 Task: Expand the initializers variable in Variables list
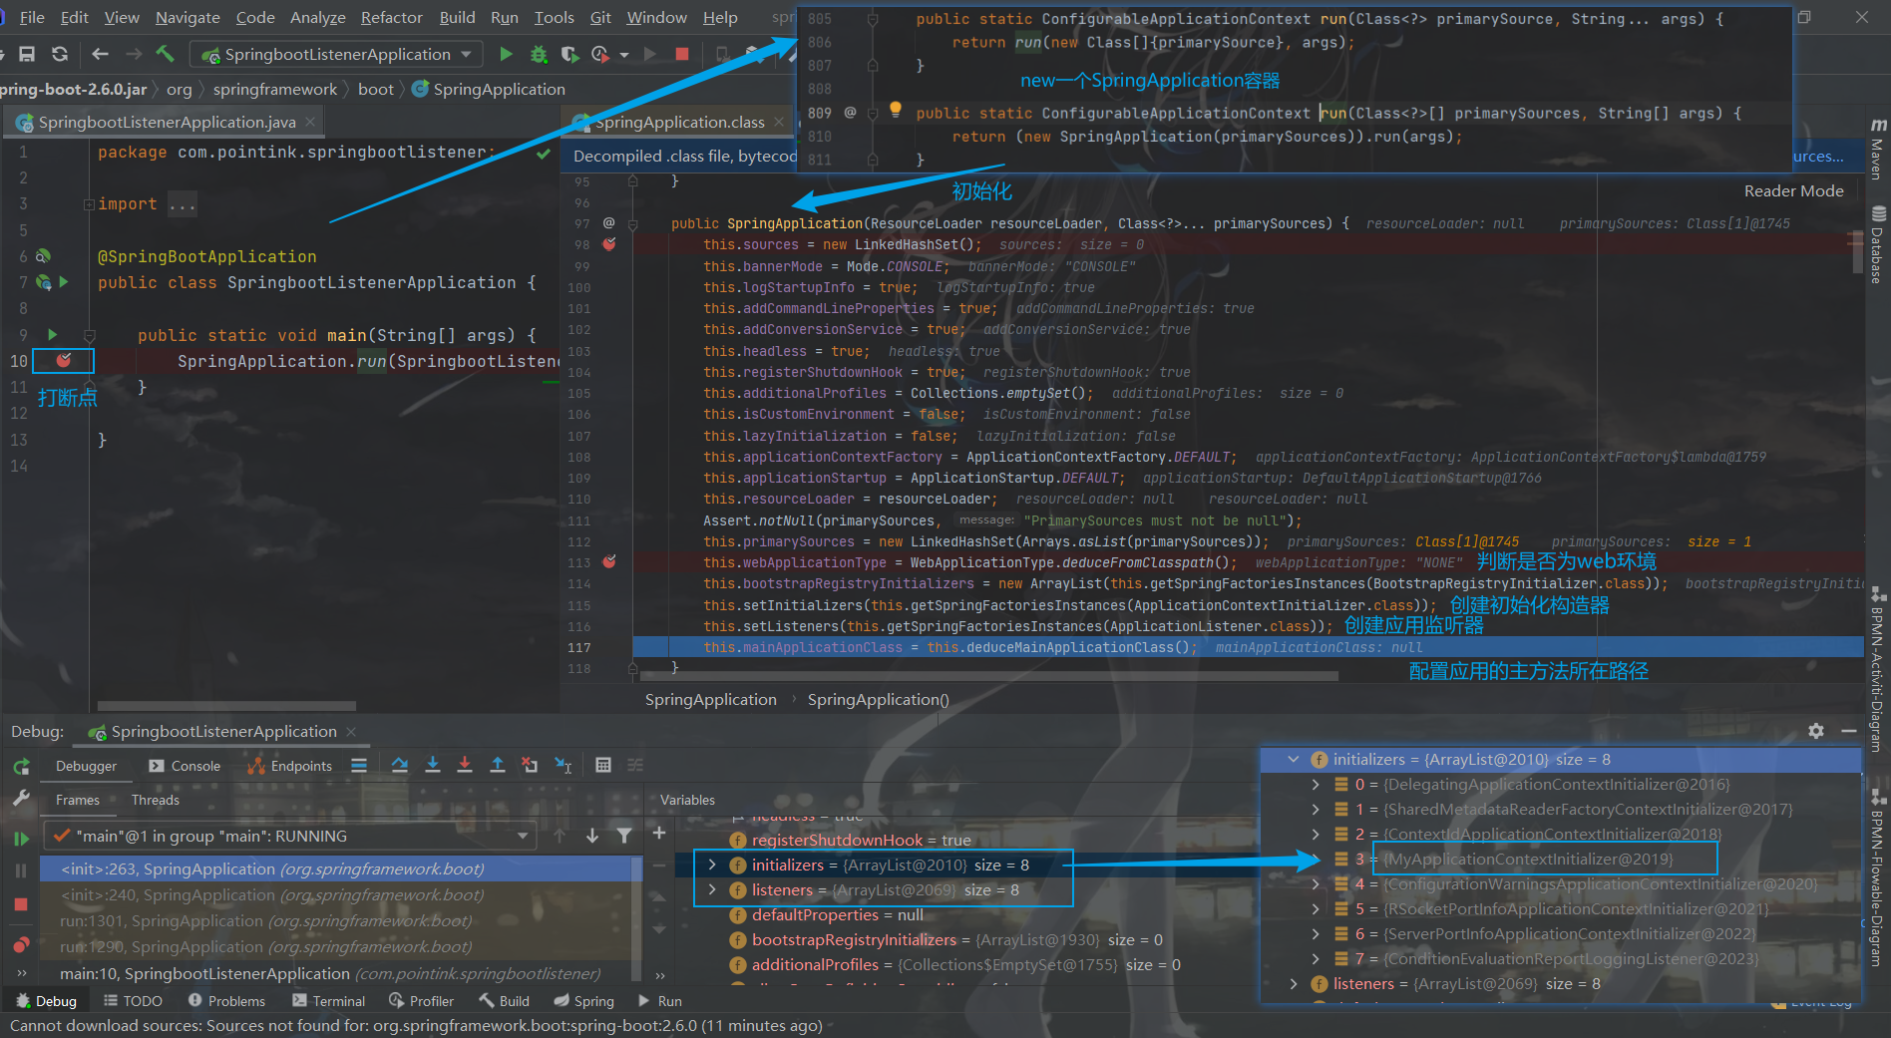(x=712, y=865)
